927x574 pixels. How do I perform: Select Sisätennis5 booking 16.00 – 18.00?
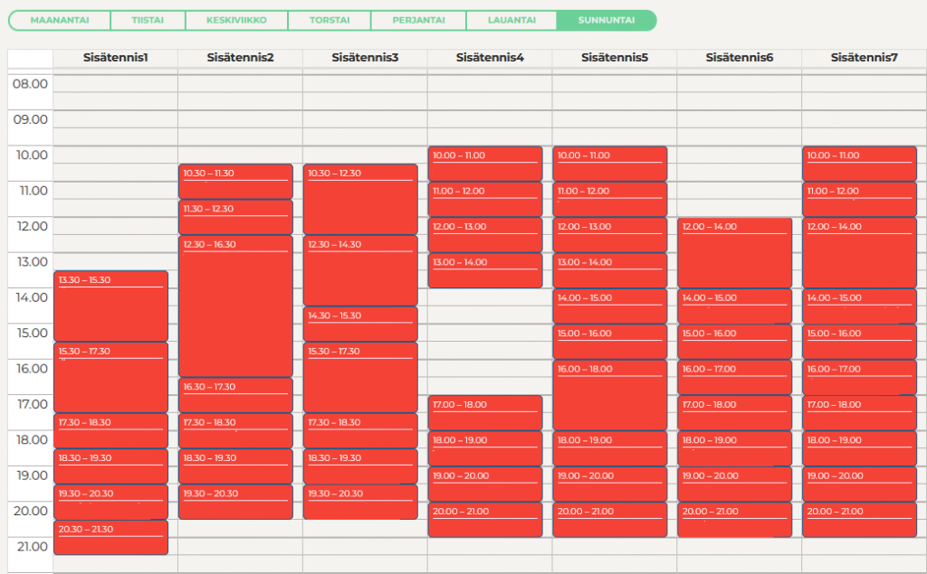pyautogui.click(x=609, y=395)
